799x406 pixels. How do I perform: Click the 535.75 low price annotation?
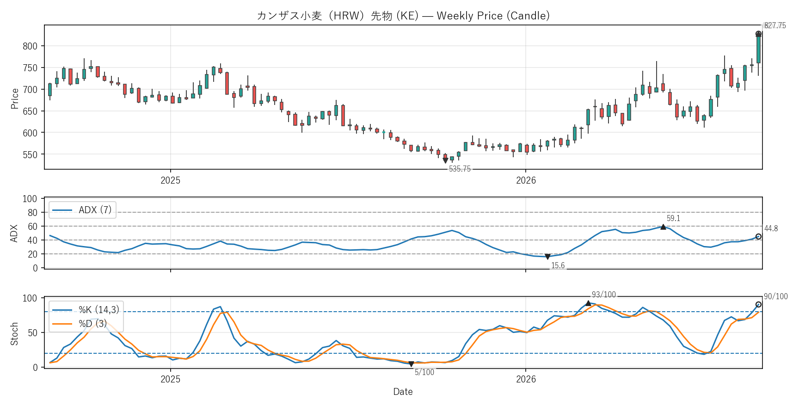460,169
